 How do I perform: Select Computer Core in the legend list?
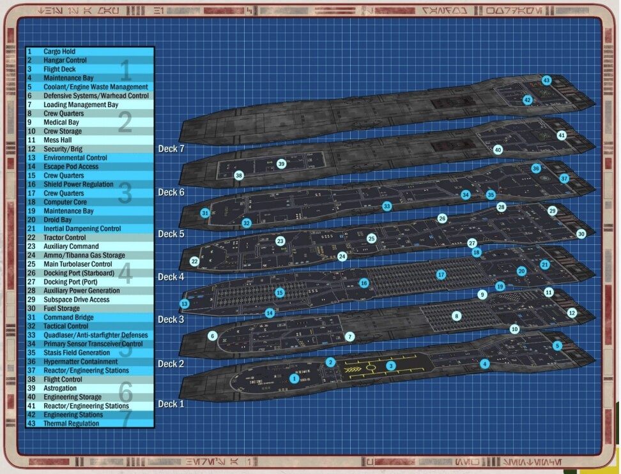(89, 202)
